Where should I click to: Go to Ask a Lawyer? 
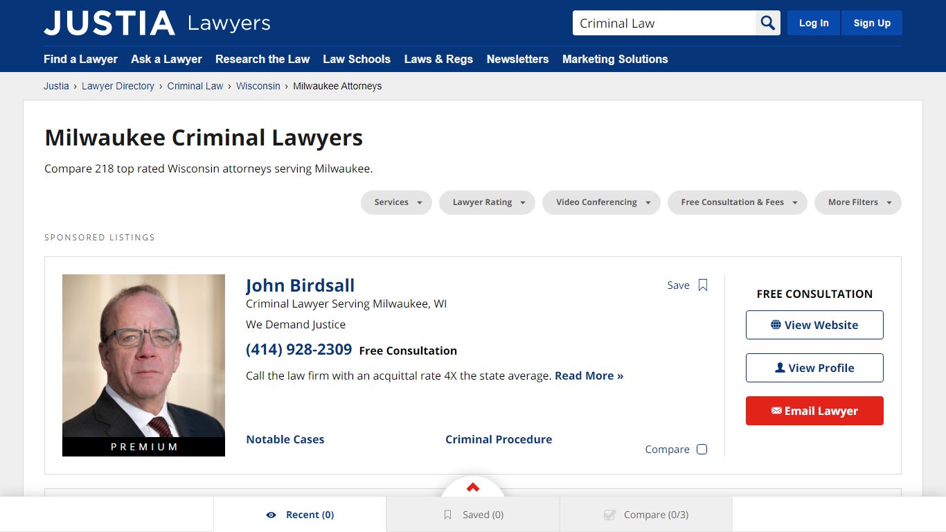166,59
